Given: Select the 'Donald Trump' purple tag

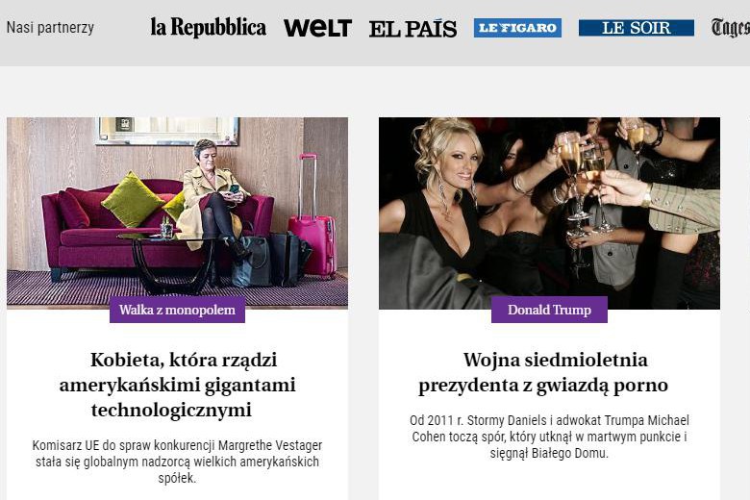Looking at the screenshot, I should (x=549, y=310).
